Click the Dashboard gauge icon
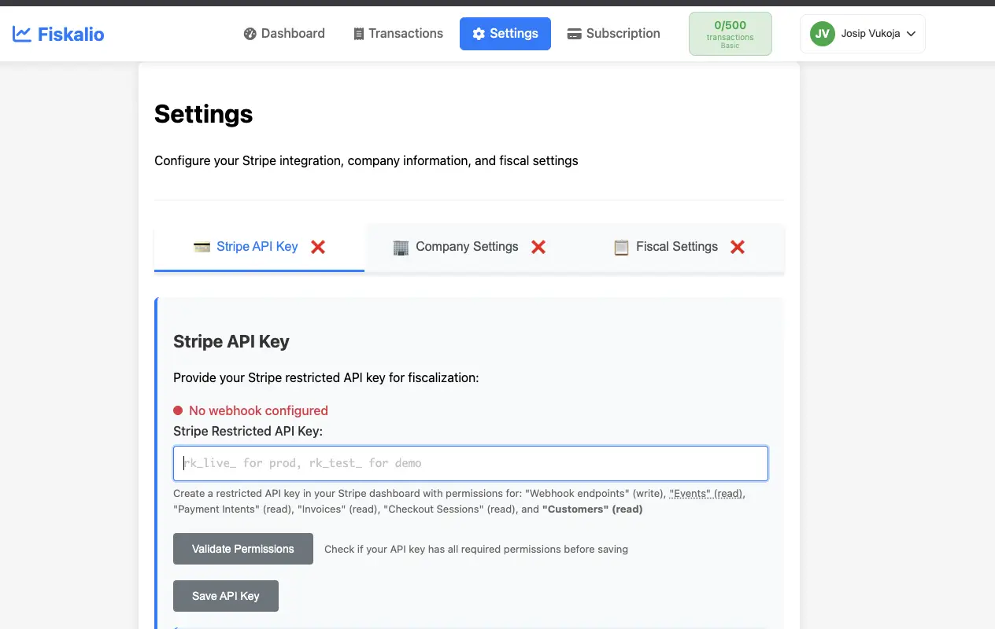Viewport: 995px width, 629px height. [250, 34]
